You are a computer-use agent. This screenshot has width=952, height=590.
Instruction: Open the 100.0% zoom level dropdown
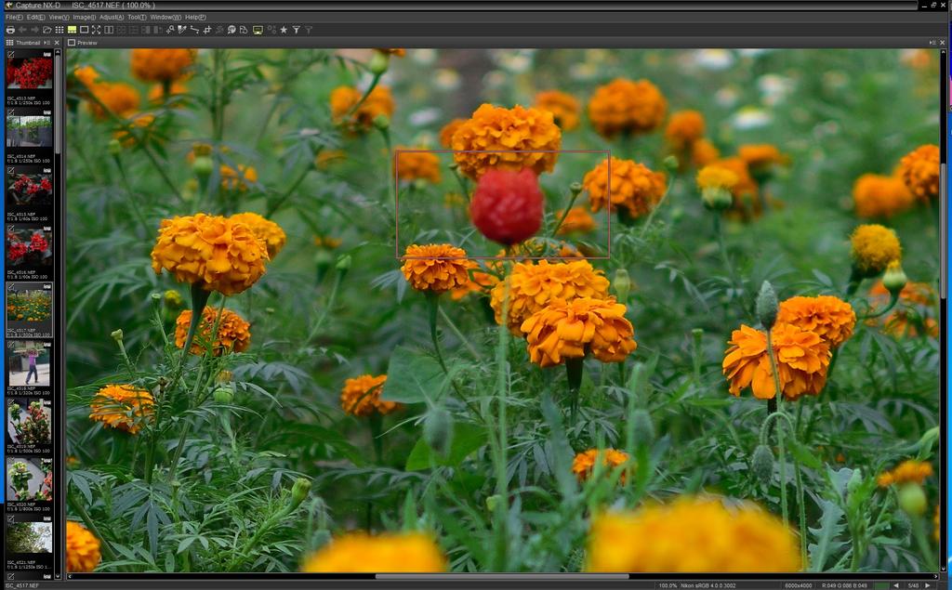coord(668,585)
